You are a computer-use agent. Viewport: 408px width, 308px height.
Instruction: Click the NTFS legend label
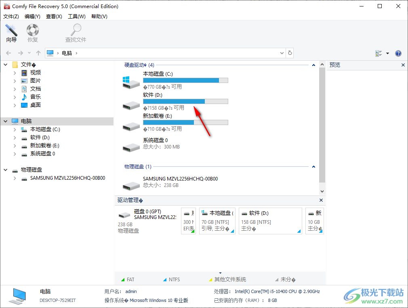174,280
